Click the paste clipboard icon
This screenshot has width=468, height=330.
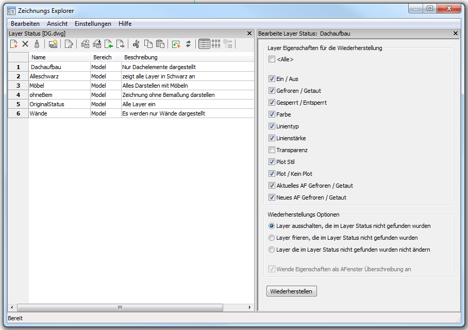[160, 44]
